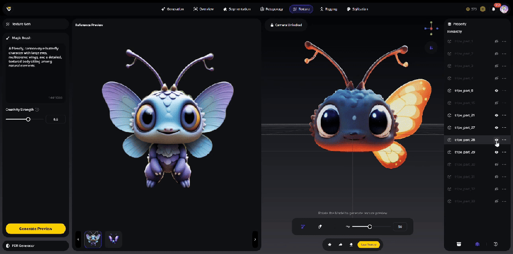
Task: Expand the PBR Generator section
Action: 36,245
